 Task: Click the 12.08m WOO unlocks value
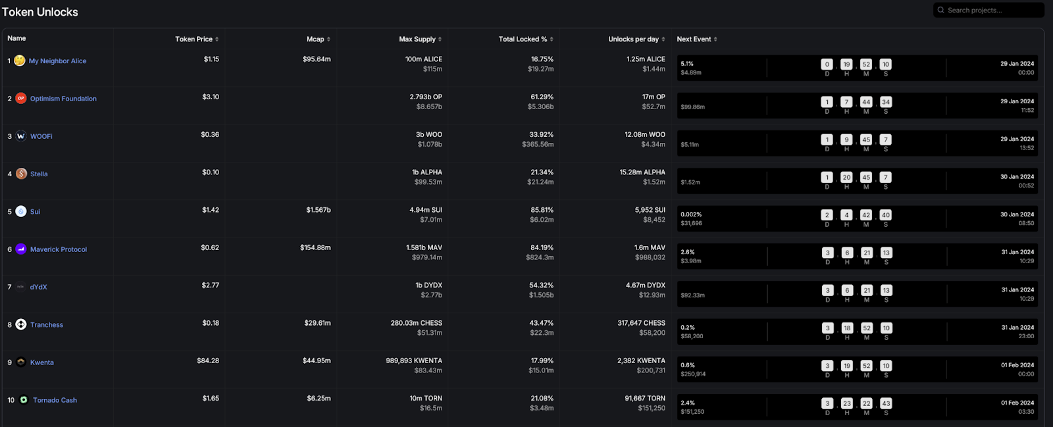coord(645,134)
